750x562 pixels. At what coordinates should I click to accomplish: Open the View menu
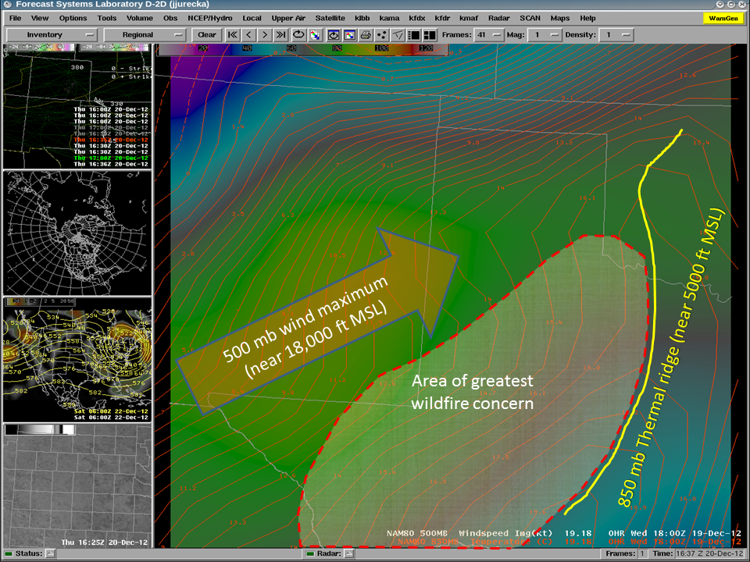[40, 18]
